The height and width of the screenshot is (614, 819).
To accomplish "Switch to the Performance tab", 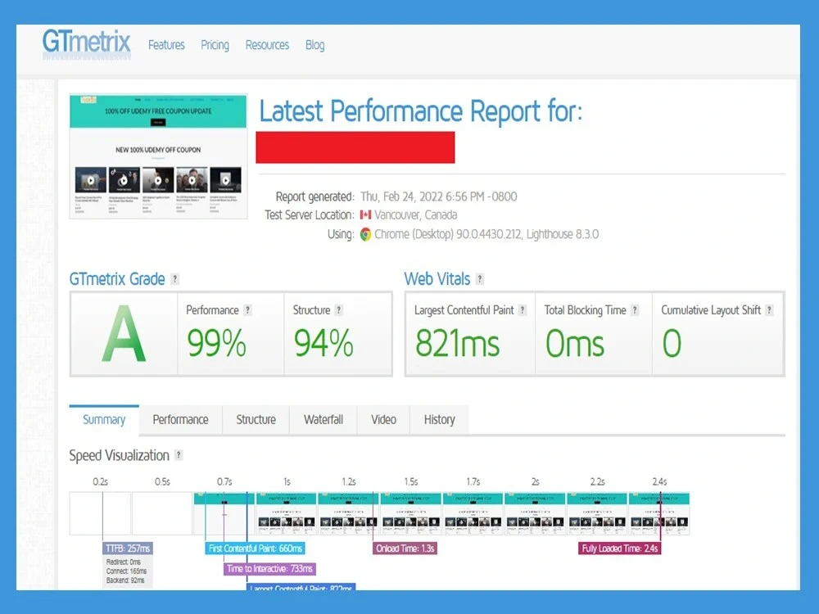I will [181, 420].
